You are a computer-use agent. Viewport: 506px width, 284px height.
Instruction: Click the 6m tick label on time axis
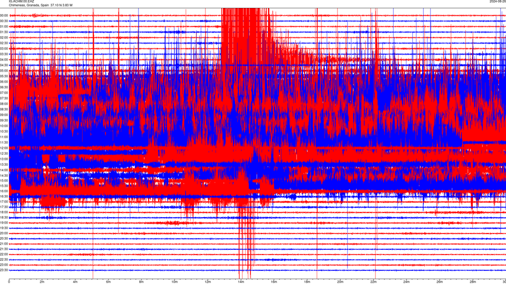click(x=109, y=282)
